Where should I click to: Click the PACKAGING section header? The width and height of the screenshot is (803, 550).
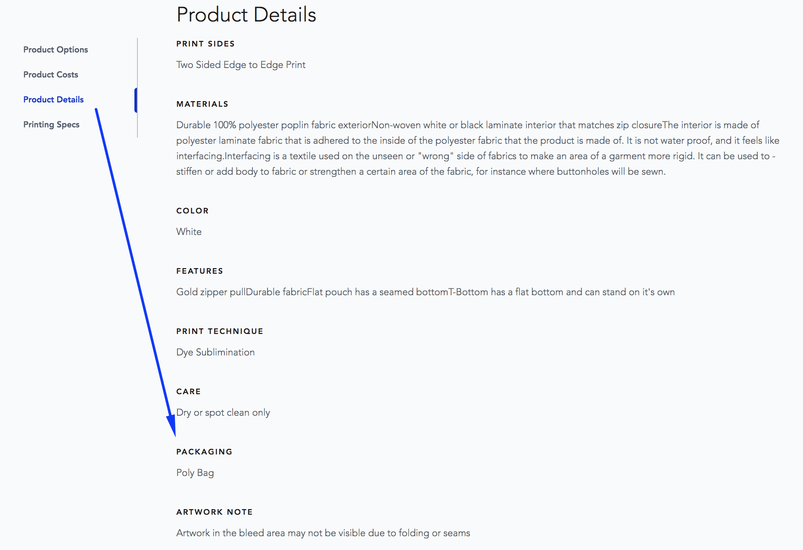pyautogui.click(x=204, y=451)
